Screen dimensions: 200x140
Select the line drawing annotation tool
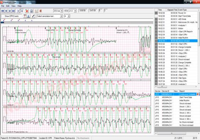[33, 16]
